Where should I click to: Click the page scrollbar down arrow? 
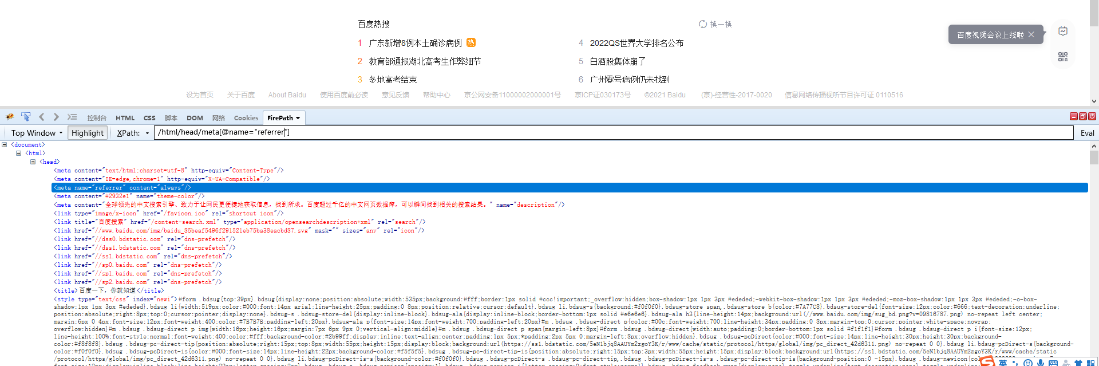(x=1094, y=101)
